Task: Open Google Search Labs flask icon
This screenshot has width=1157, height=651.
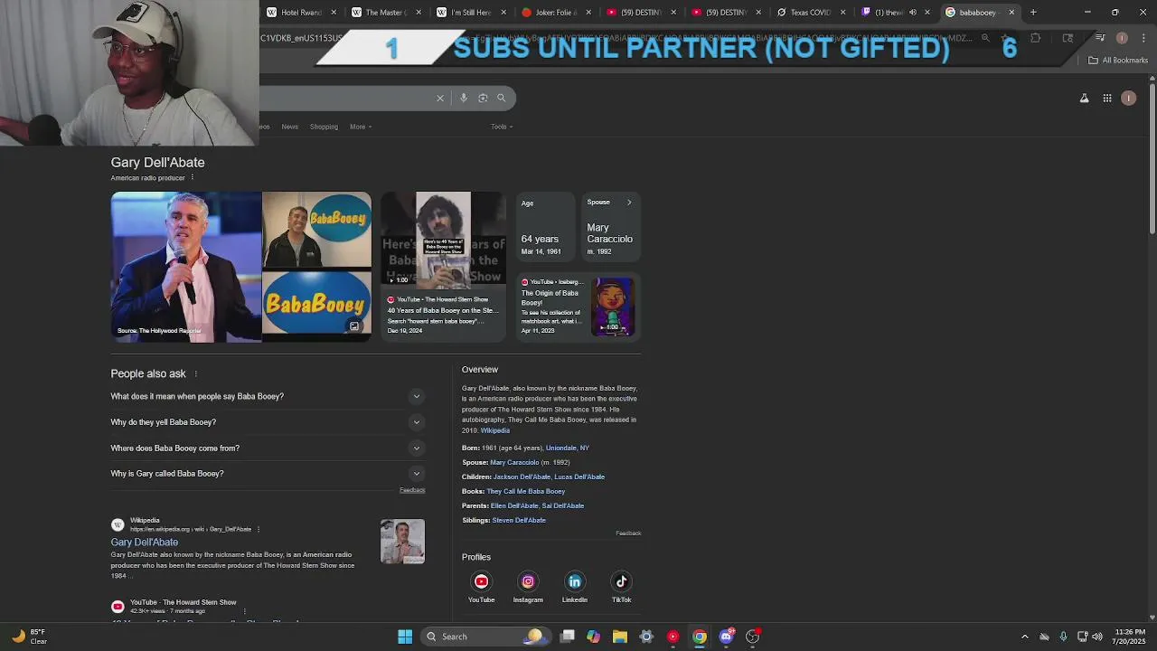Action: coord(1084,98)
